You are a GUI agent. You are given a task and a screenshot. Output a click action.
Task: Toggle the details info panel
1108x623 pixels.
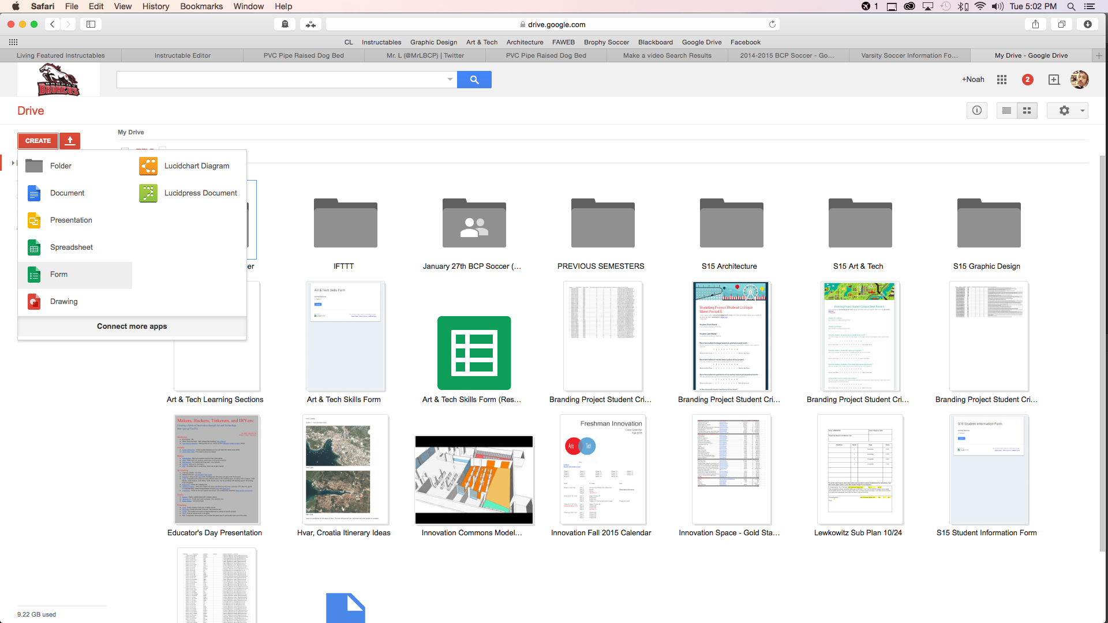click(977, 111)
